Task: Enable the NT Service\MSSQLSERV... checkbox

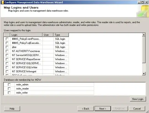Action: tap(7, 55)
